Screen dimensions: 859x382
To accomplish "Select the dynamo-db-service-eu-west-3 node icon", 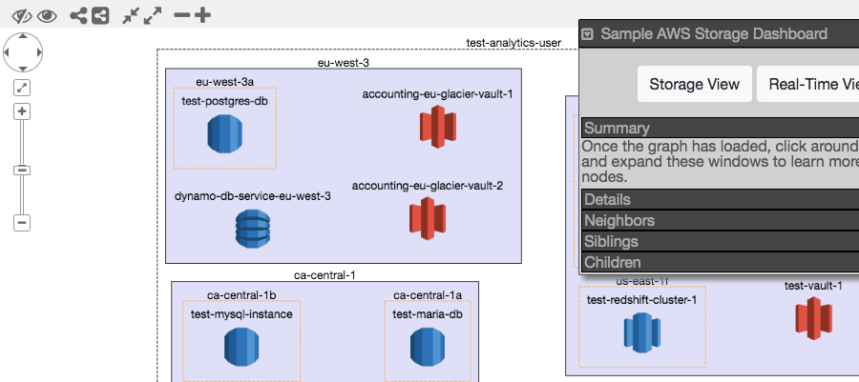I will tap(253, 229).
